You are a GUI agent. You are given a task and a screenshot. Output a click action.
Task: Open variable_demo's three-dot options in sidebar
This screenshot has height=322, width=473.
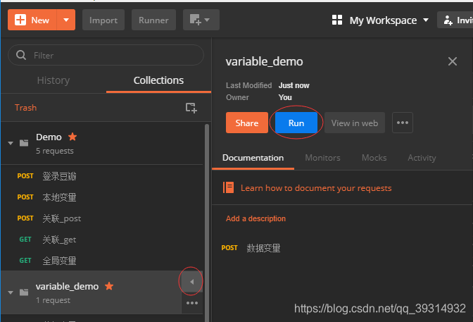(192, 303)
